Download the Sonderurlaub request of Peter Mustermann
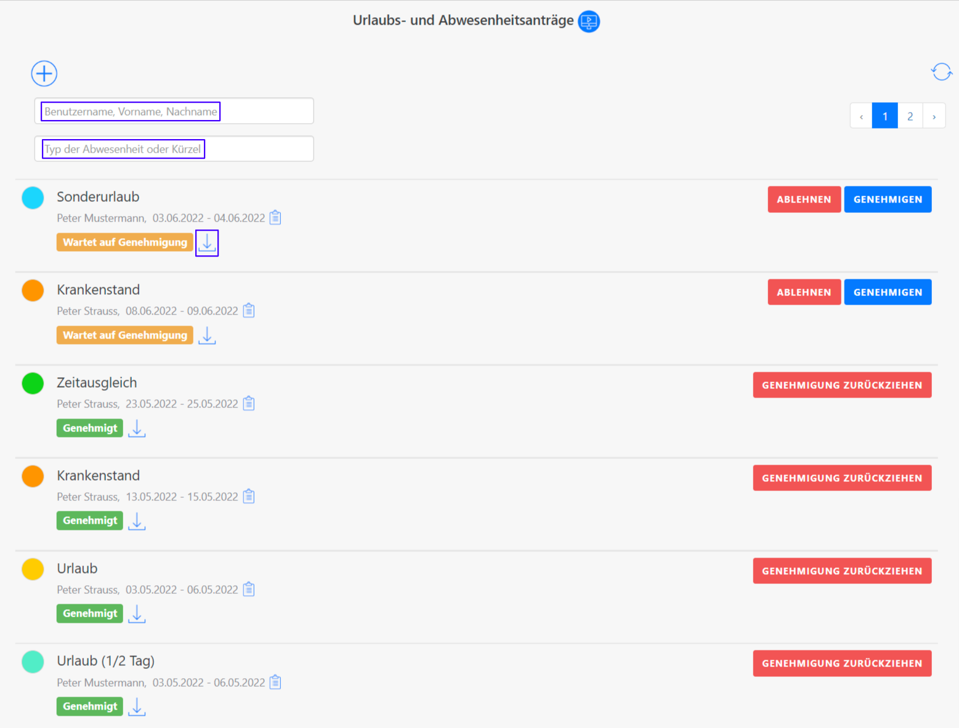959x728 pixels. pos(207,243)
